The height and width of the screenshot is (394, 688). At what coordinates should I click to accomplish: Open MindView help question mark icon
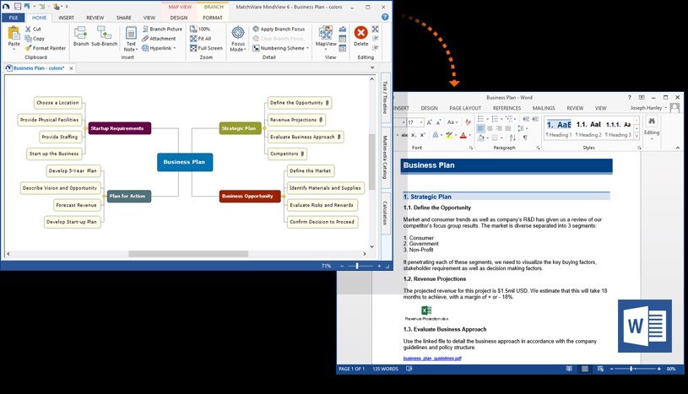pos(385,17)
